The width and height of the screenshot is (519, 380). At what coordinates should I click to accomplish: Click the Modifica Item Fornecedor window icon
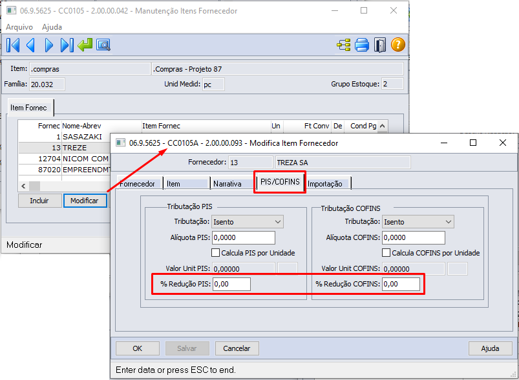[120, 143]
